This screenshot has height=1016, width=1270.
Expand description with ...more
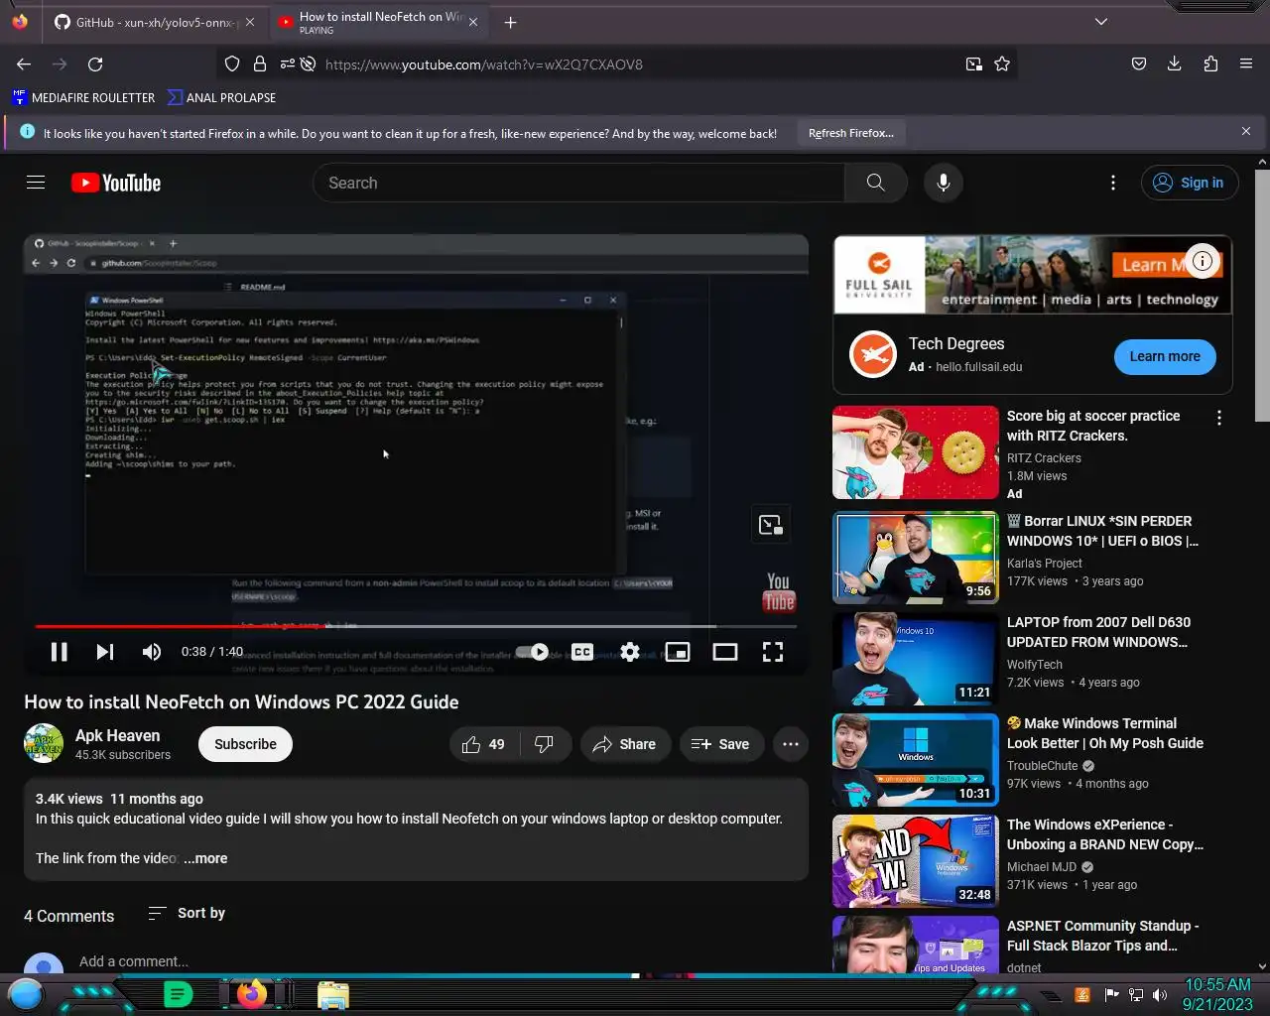pos(205,858)
